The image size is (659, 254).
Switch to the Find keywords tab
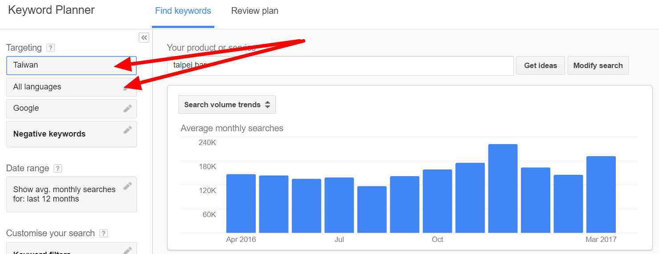[x=183, y=11]
